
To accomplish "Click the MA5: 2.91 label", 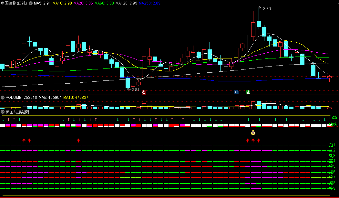I will [x=42, y=3].
